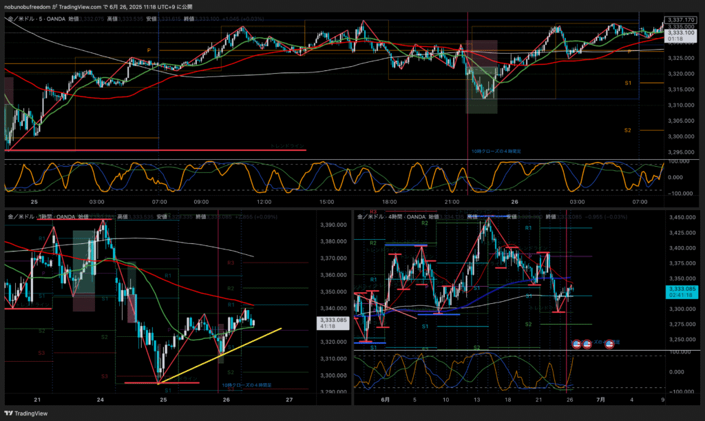Viewport: 705px width, 421px height.
Task: Click 高値 3,333.535 in the 5-minute chart header
Action: coord(125,19)
